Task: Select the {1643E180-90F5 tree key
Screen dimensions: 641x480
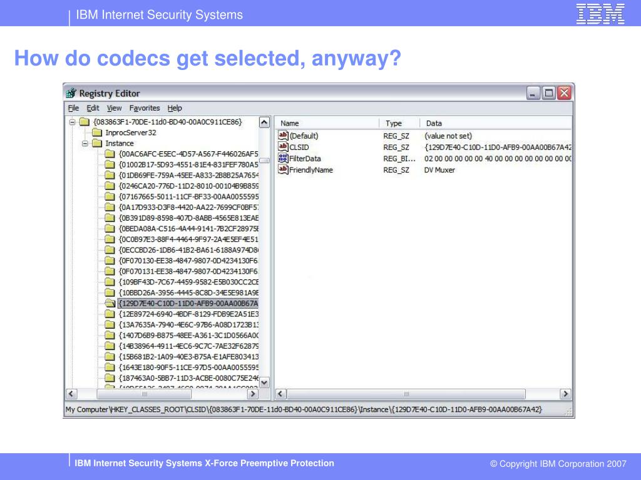Action: click(x=188, y=367)
